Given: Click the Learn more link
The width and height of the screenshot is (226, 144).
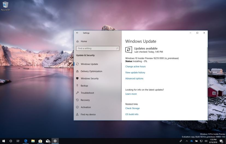Looking at the screenshot, I should pyautogui.click(x=131, y=94).
